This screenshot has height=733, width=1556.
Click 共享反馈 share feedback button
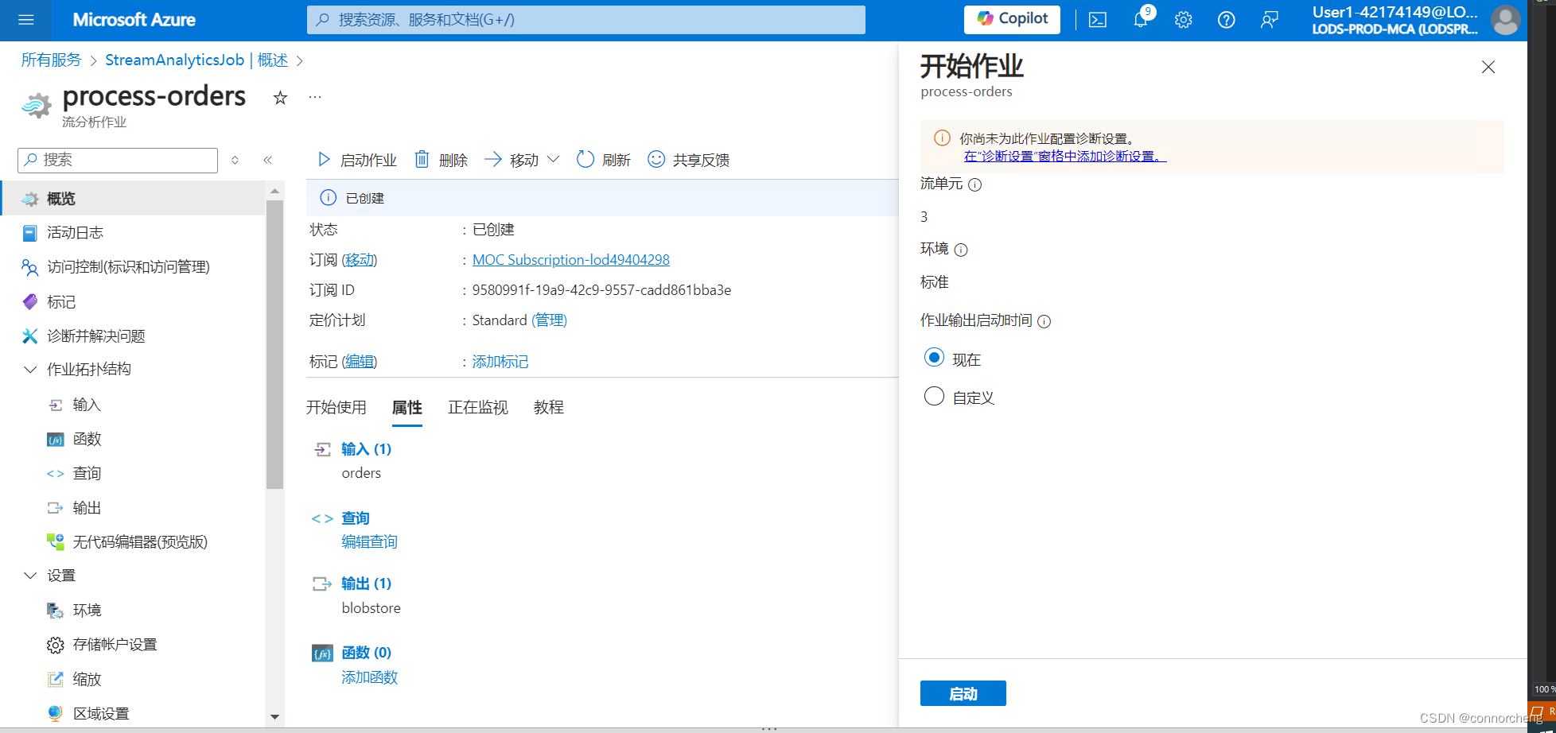[x=689, y=160]
